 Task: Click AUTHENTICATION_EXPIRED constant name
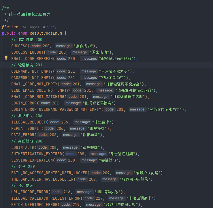(x=37, y=154)
